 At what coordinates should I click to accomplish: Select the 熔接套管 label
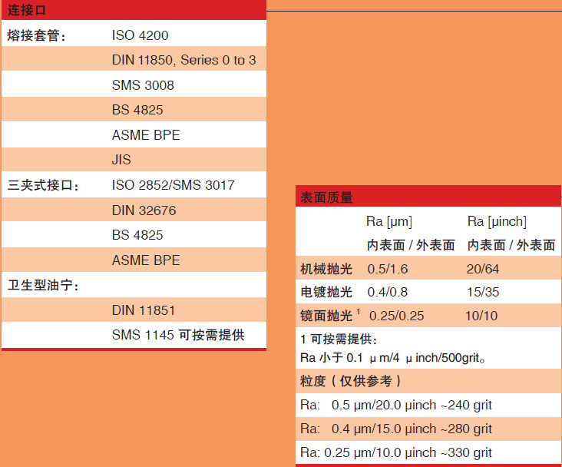click(38, 35)
